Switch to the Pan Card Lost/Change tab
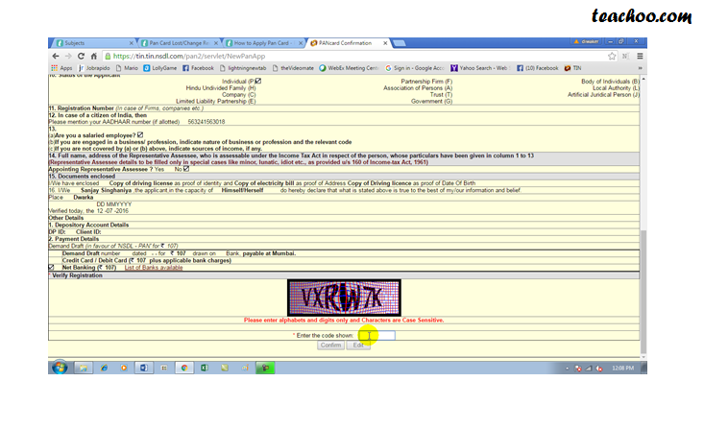Viewport: 704px width, 429px height. pyautogui.click(x=179, y=43)
